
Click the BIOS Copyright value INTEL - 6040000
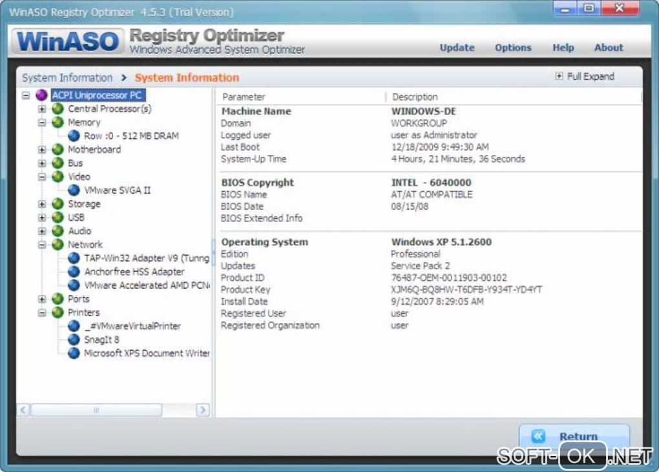(431, 183)
